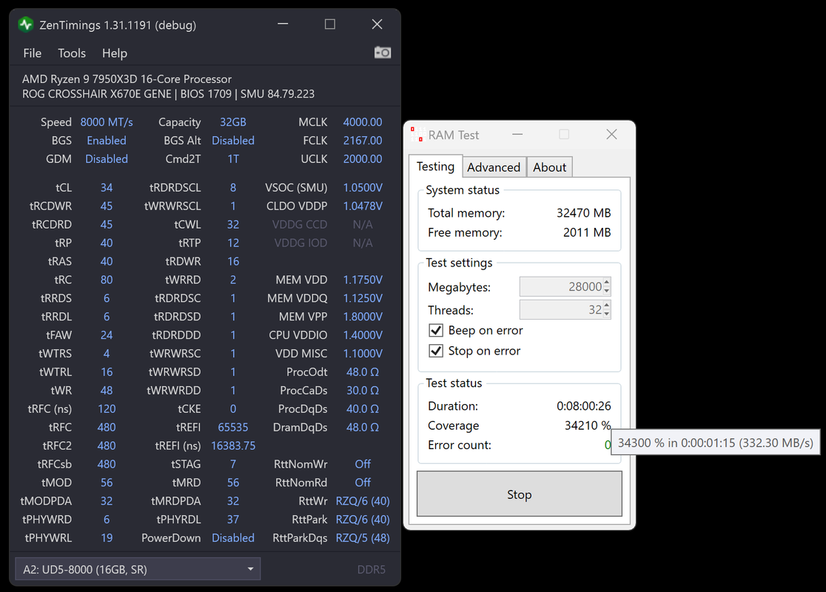Click the DDR5 label in ZenTimings footer
Viewport: 826px width, 592px height.
point(372,570)
